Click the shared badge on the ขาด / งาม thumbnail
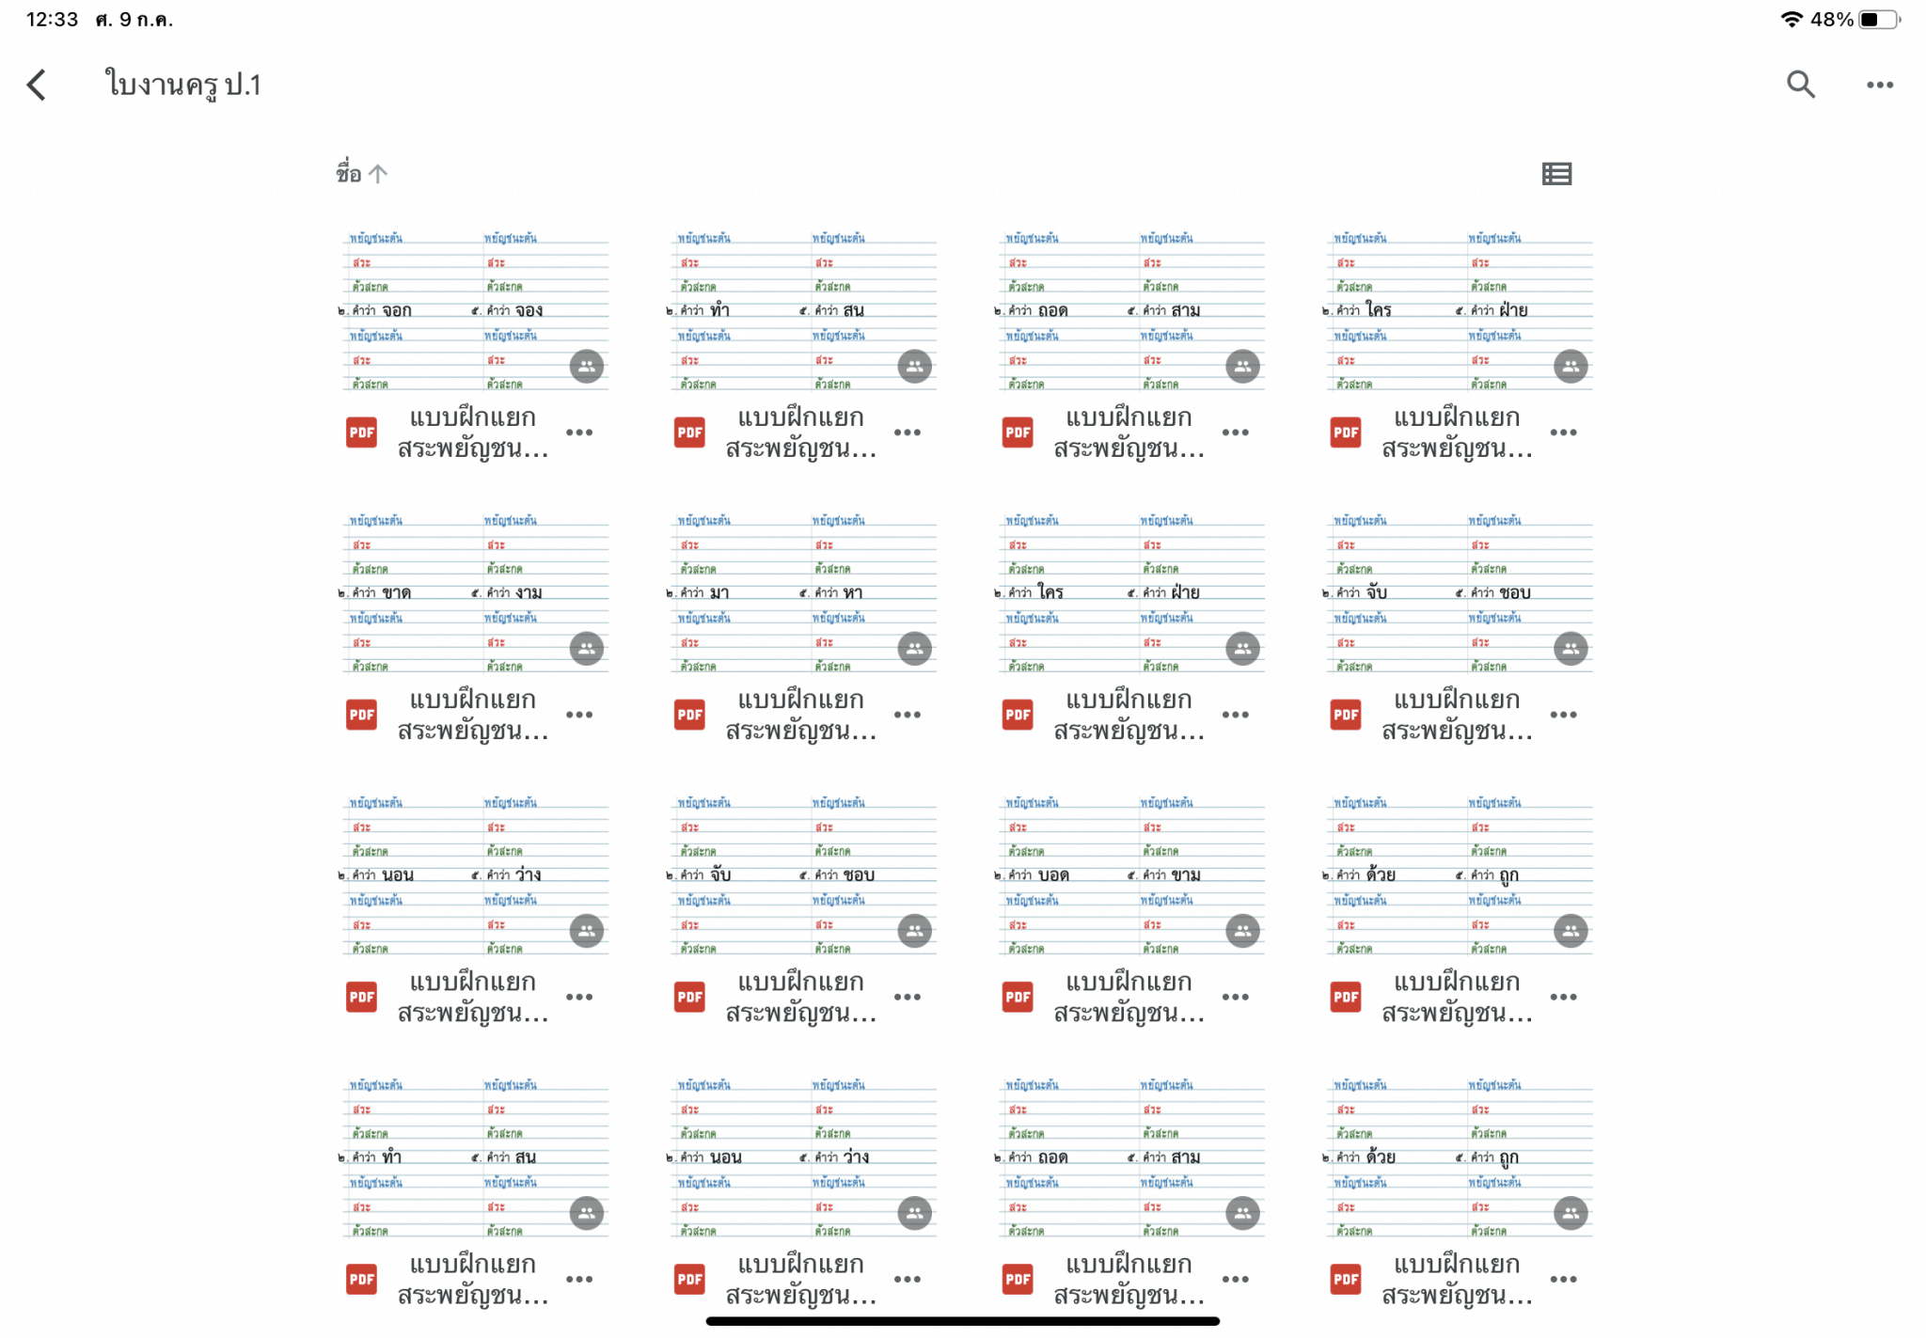The width and height of the screenshot is (1926, 1338). pos(587,649)
